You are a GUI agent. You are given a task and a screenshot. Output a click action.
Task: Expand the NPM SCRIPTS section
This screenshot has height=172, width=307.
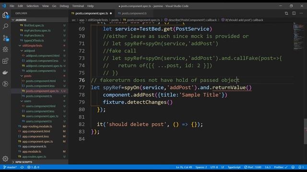point(24,162)
